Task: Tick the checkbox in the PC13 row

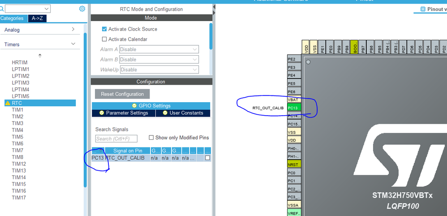Action: [207, 158]
